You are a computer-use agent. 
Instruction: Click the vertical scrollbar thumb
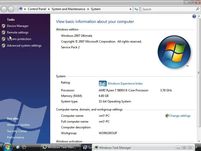tap(199, 72)
